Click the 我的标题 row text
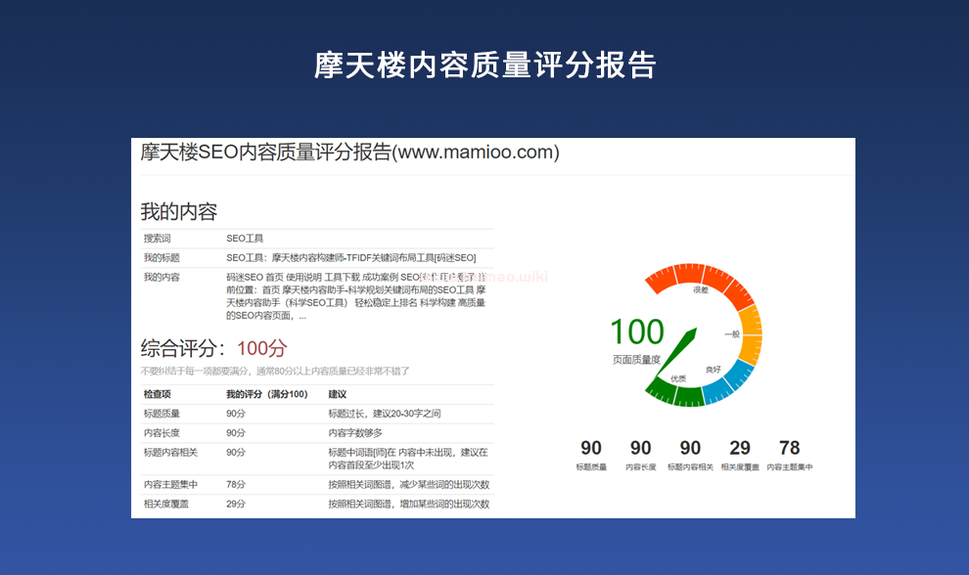The height and width of the screenshot is (575, 969). click(x=350, y=257)
